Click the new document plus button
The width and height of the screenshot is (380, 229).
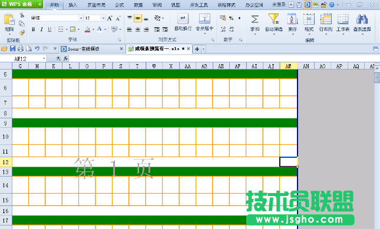pos(197,49)
